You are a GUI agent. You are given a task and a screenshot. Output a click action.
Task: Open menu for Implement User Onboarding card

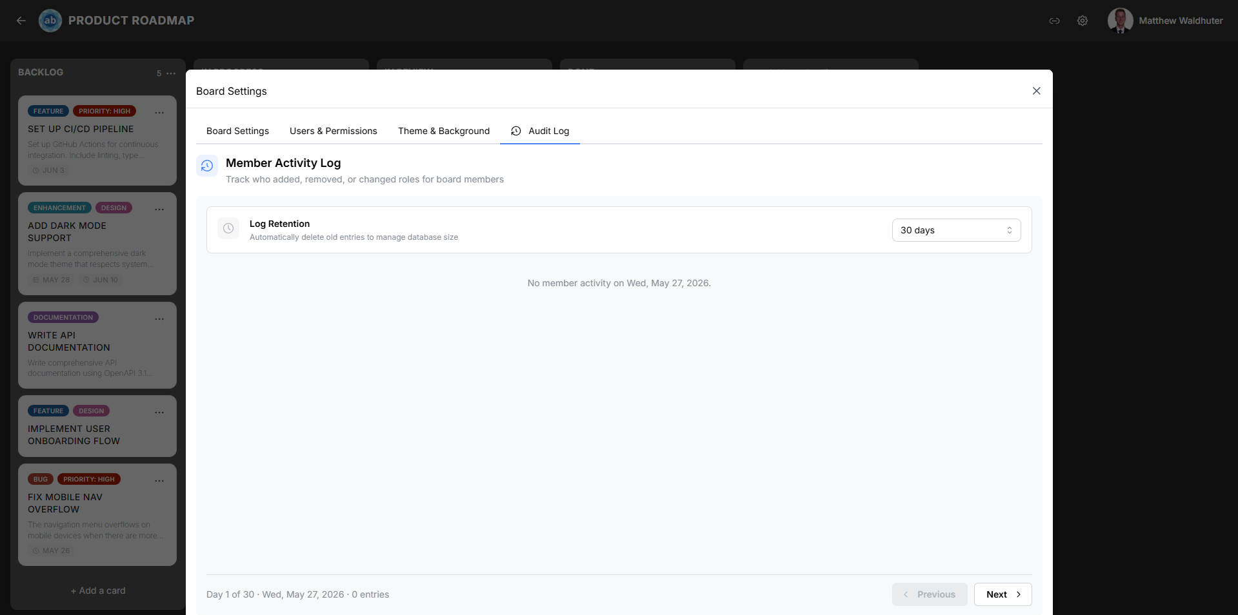159,413
